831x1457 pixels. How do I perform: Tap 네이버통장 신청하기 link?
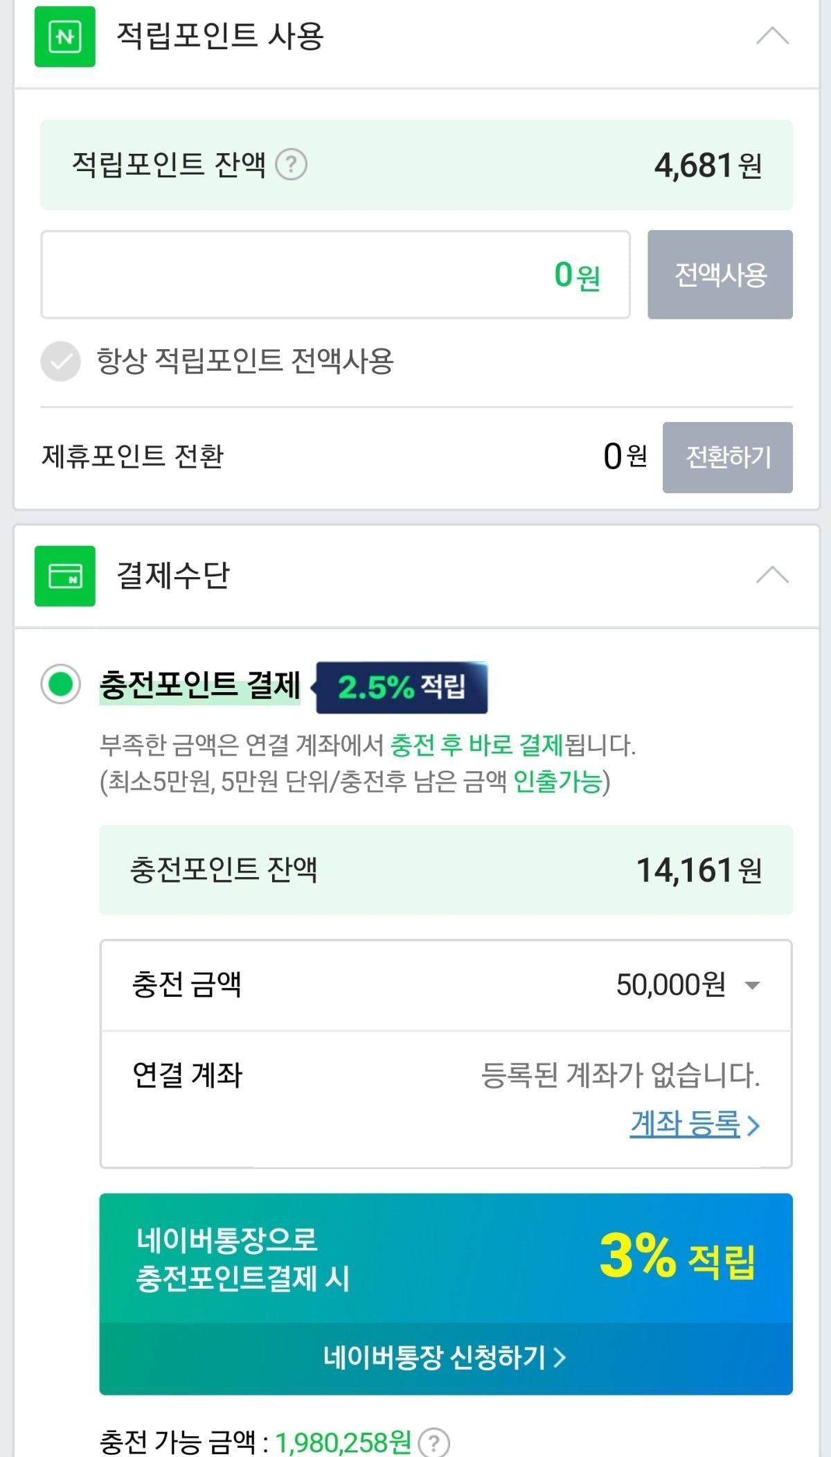[445, 1357]
